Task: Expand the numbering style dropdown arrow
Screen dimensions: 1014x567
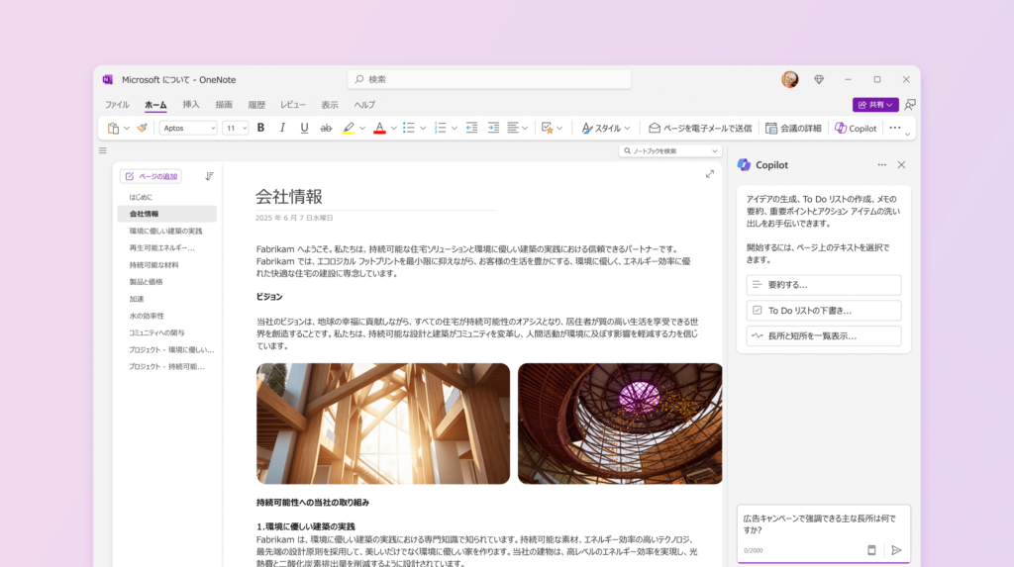Action: (454, 128)
